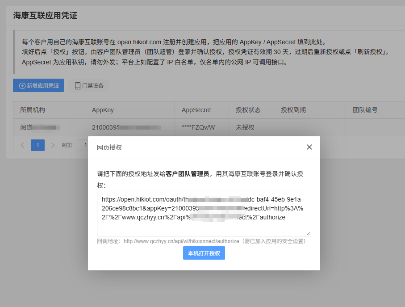Click the 新增应用凭证 button
The width and height of the screenshot is (405, 307).
tap(38, 85)
